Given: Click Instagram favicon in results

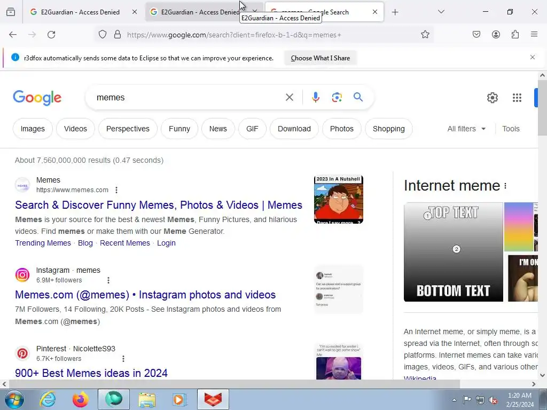Looking at the screenshot, I should coord(22,275).
